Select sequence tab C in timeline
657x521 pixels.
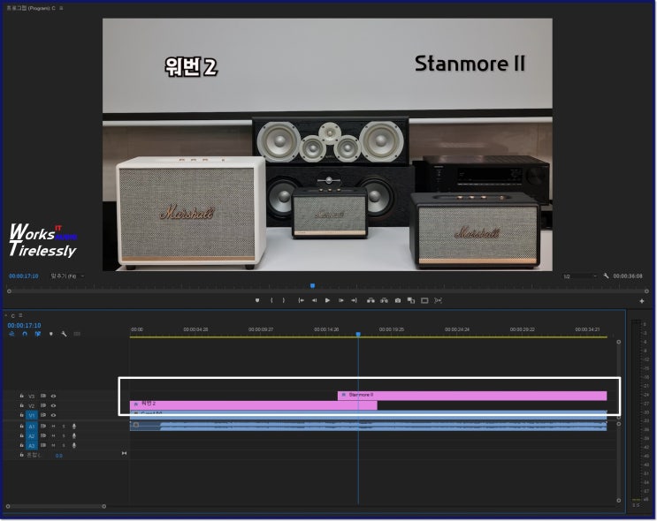click(13, 315)
